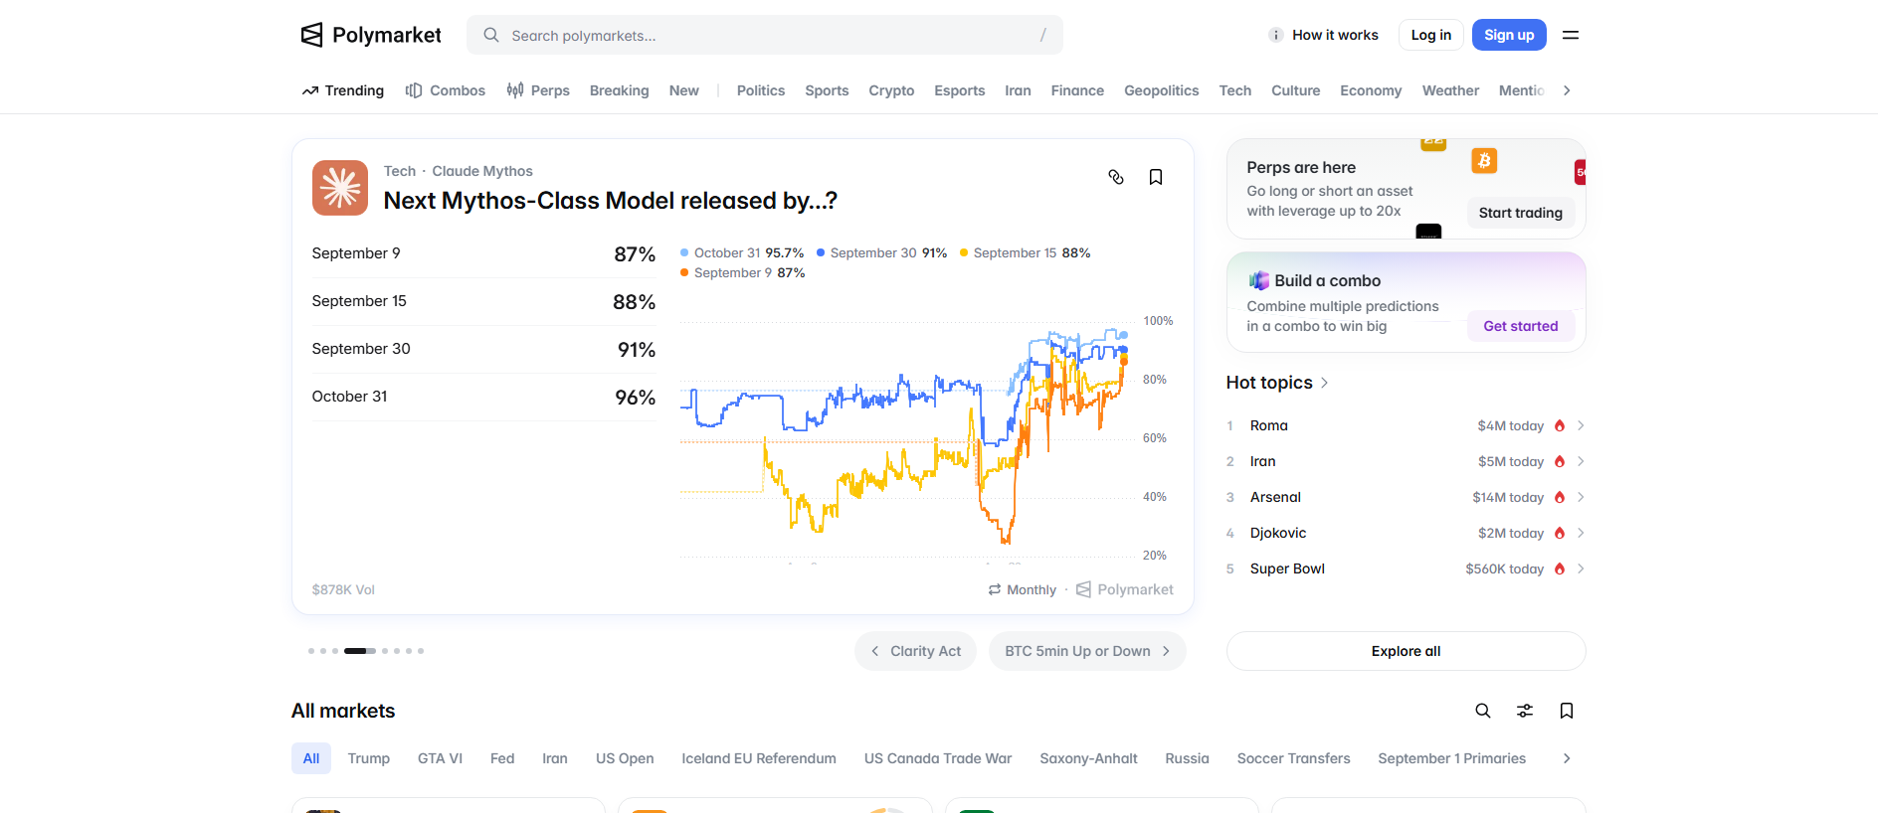Click the Monthly swap arrows icon
This screenshot has height=813, width=1878.
[x=995, y=589]
